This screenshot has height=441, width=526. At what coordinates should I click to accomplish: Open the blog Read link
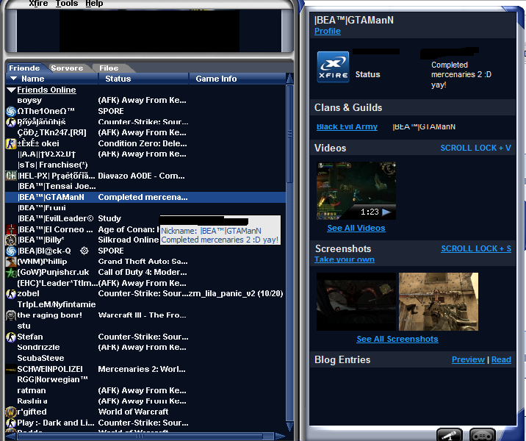click(x=501, y=359)
